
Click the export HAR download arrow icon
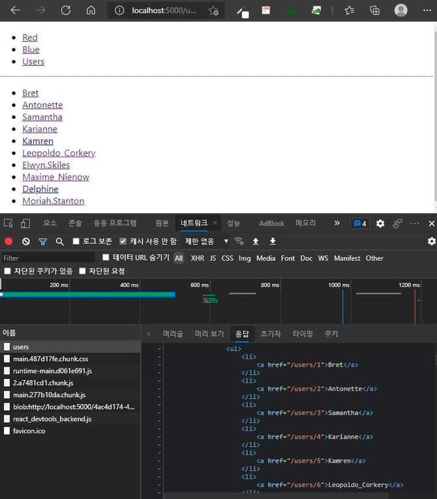click(272, 241)
